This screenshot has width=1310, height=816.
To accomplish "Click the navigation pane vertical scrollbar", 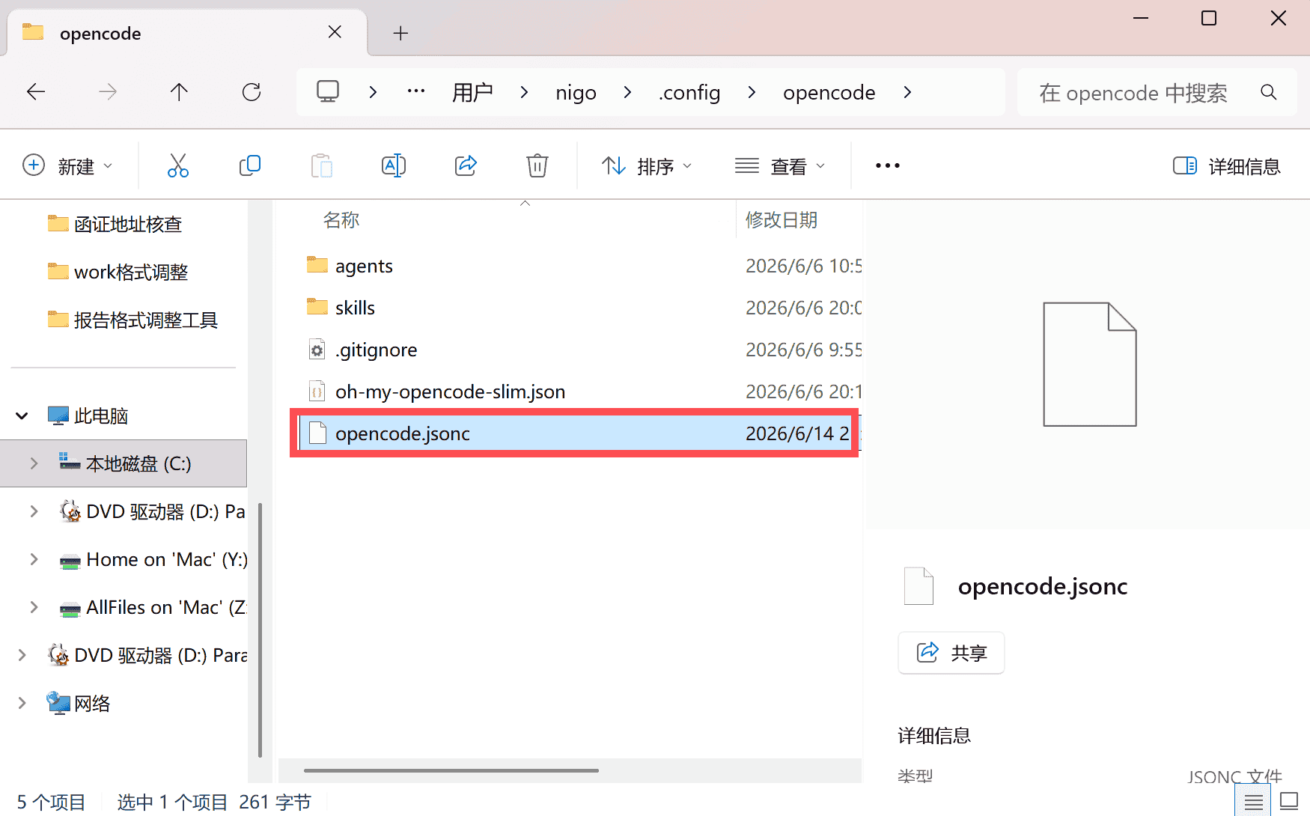I will (260, 630).
